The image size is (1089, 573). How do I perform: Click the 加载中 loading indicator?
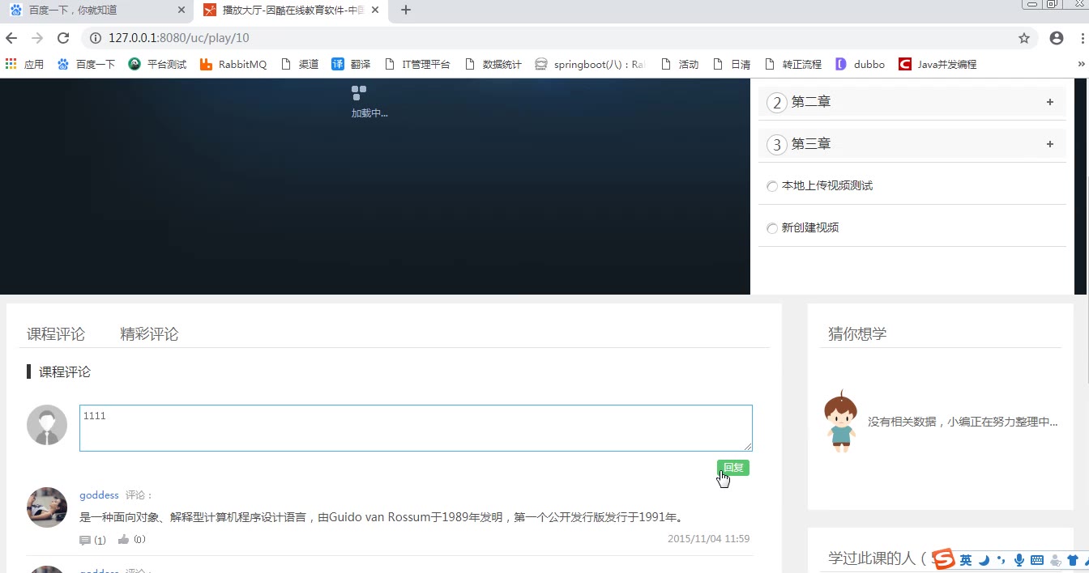(x=369, y=103)
